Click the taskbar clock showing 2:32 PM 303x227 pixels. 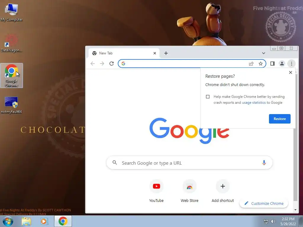[288, 221]
